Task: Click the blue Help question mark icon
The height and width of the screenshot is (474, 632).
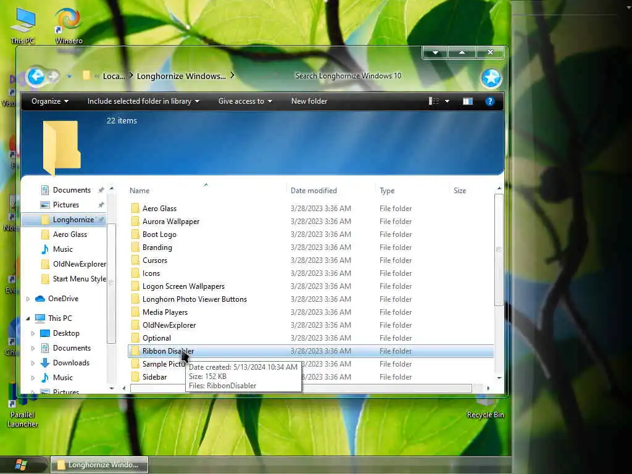Action: [x=489, y=101]
